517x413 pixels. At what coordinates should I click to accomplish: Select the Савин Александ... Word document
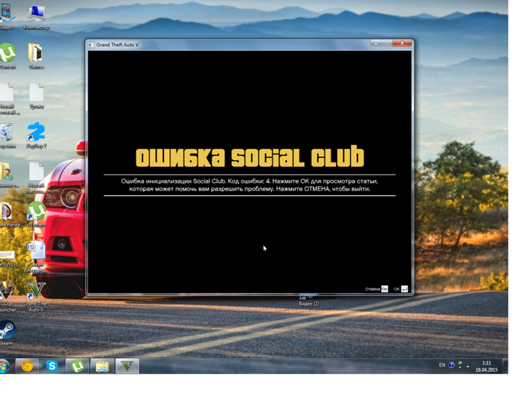pos(36,257)
